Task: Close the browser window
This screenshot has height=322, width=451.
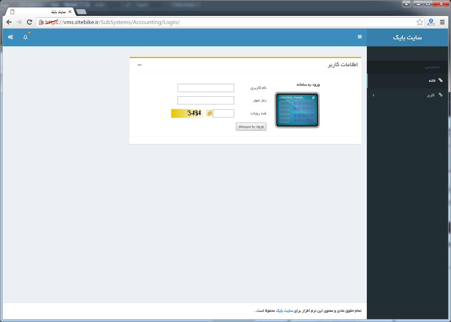Action: [441, 4]
